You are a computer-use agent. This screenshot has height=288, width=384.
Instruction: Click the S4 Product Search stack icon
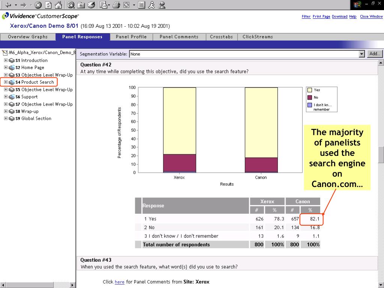tap(12, 82)
